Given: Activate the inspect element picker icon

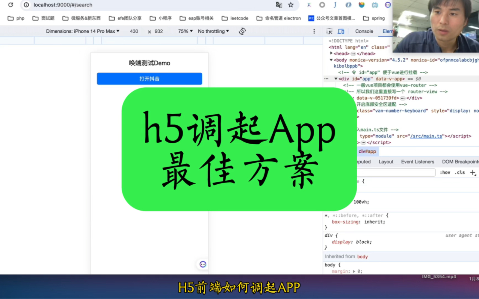Looking at the screenshot, I should click(x=330, y=31).
